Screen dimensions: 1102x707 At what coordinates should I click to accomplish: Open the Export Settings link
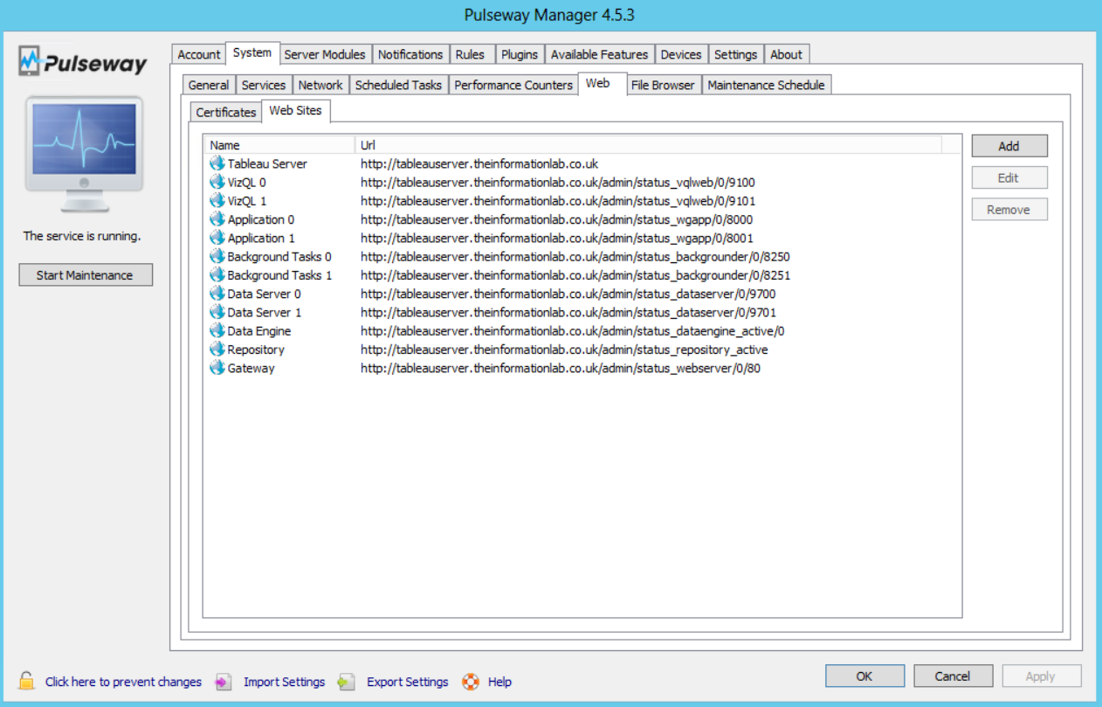tap(407, 682)
